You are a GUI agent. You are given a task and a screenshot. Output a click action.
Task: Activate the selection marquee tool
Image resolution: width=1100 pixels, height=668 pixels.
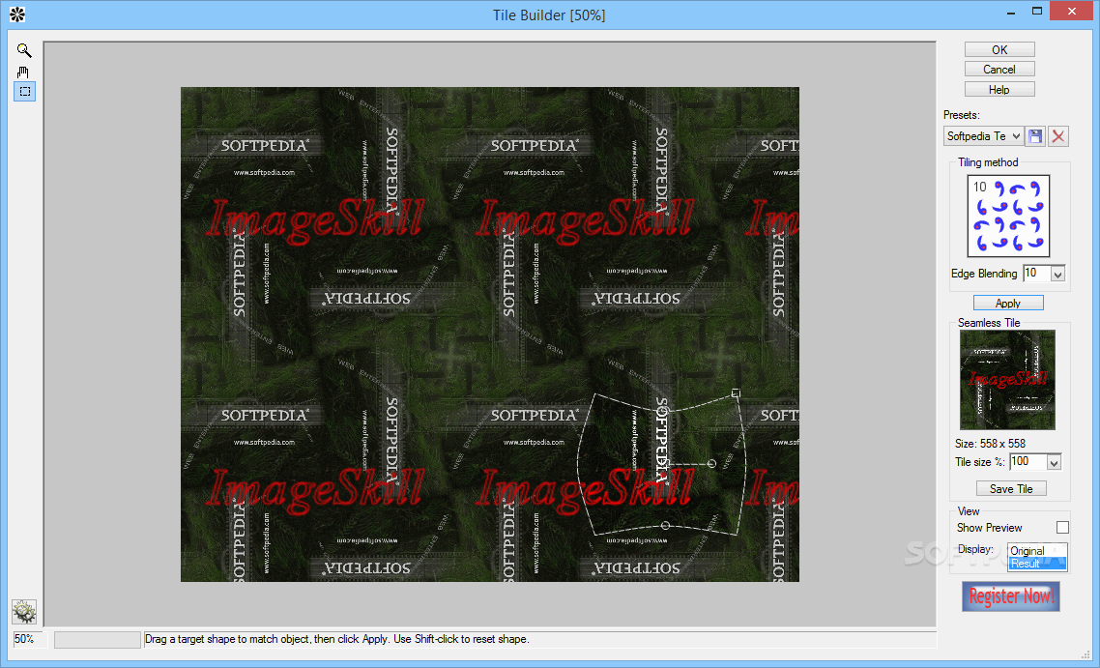pyautogui.click(x=24, y=91)
